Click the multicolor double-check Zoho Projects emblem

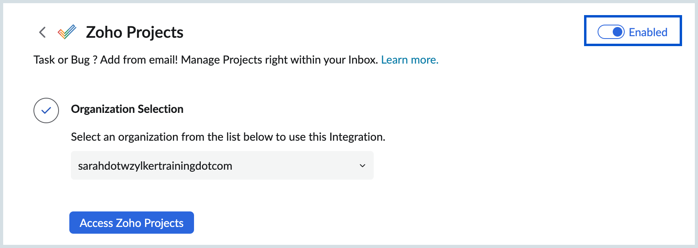(x=67, y=31)
